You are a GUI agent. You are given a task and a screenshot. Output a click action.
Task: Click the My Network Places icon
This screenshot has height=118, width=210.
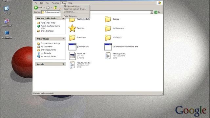click(x=39, y=56)
